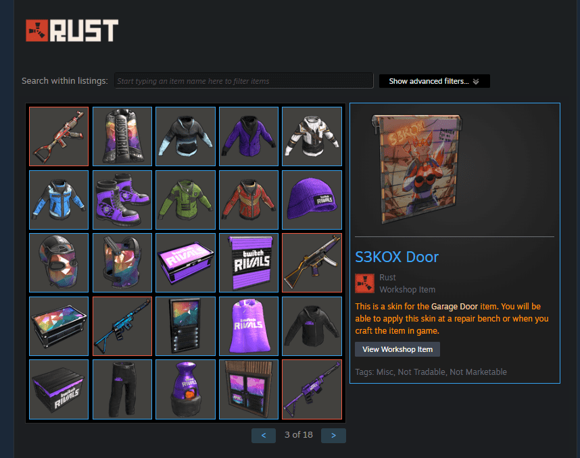
Task: Expand the Show advanced filters dropdown
Action: (x=434, y=81)
